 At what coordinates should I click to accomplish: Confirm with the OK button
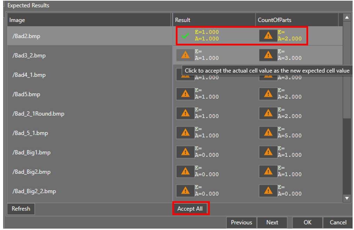click(x=307, y=222)
